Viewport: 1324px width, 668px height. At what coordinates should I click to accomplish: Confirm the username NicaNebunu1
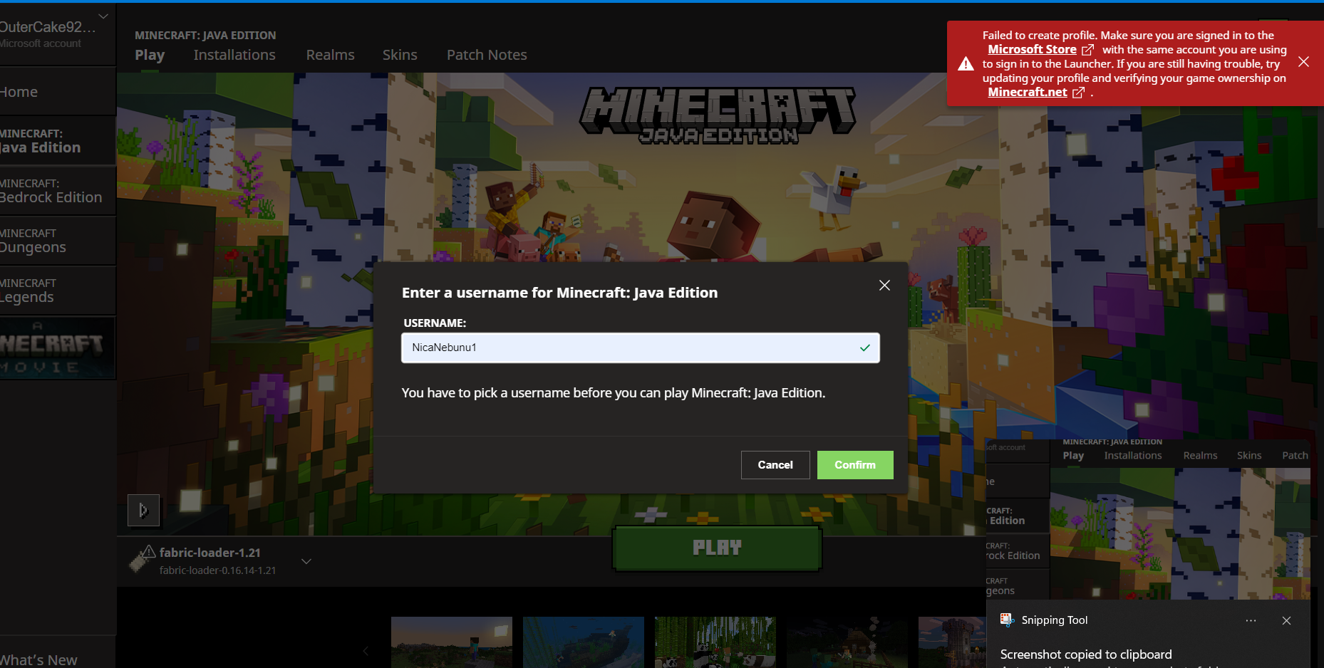point(855,465)
